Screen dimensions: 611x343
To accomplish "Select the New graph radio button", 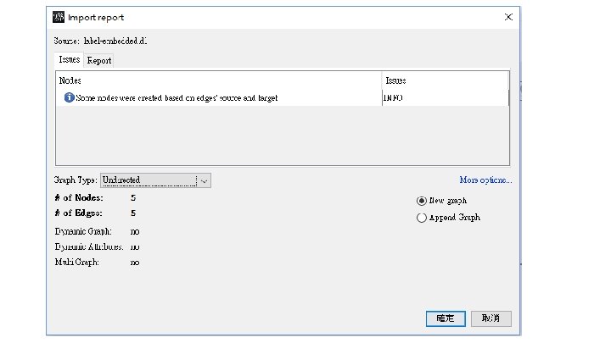I will [422, 201].
